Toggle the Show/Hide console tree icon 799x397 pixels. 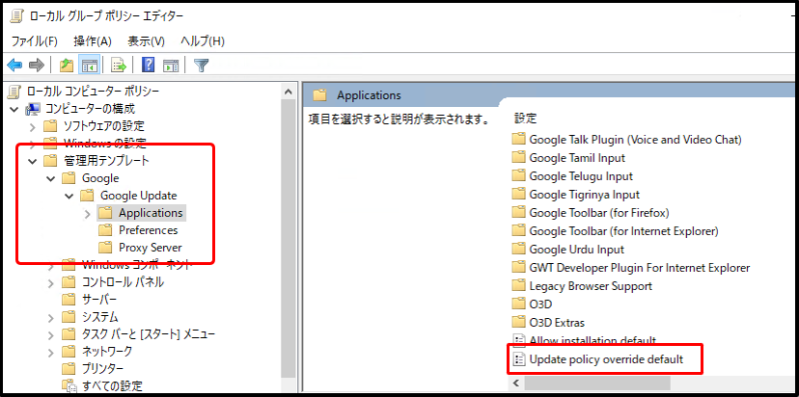(x=89, y=65)
